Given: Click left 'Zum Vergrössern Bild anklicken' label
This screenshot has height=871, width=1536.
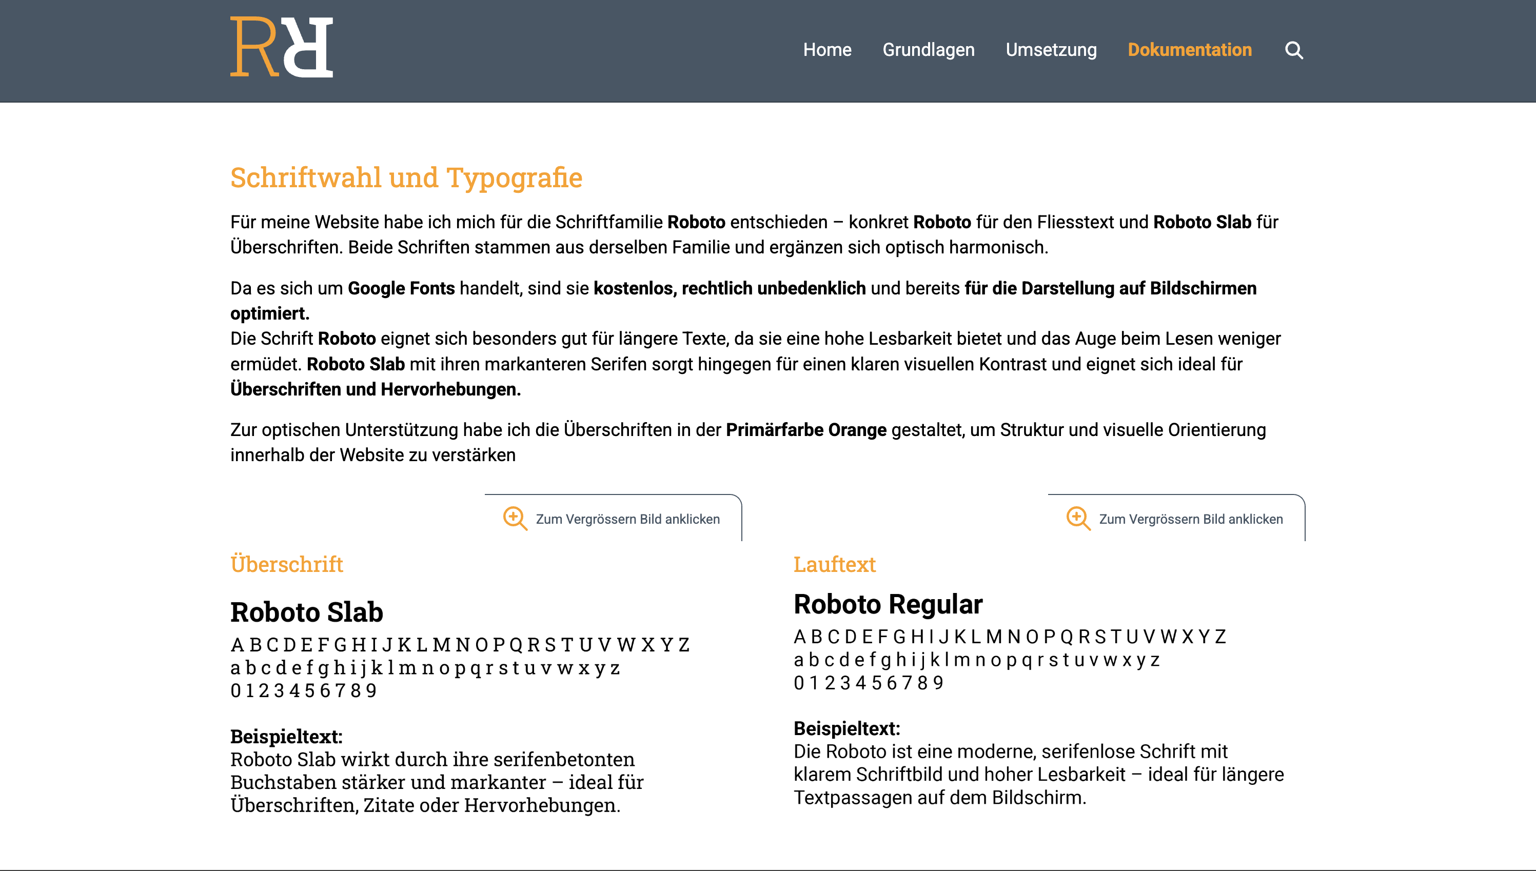Looking at the screenshot, I should pos(627,519).
